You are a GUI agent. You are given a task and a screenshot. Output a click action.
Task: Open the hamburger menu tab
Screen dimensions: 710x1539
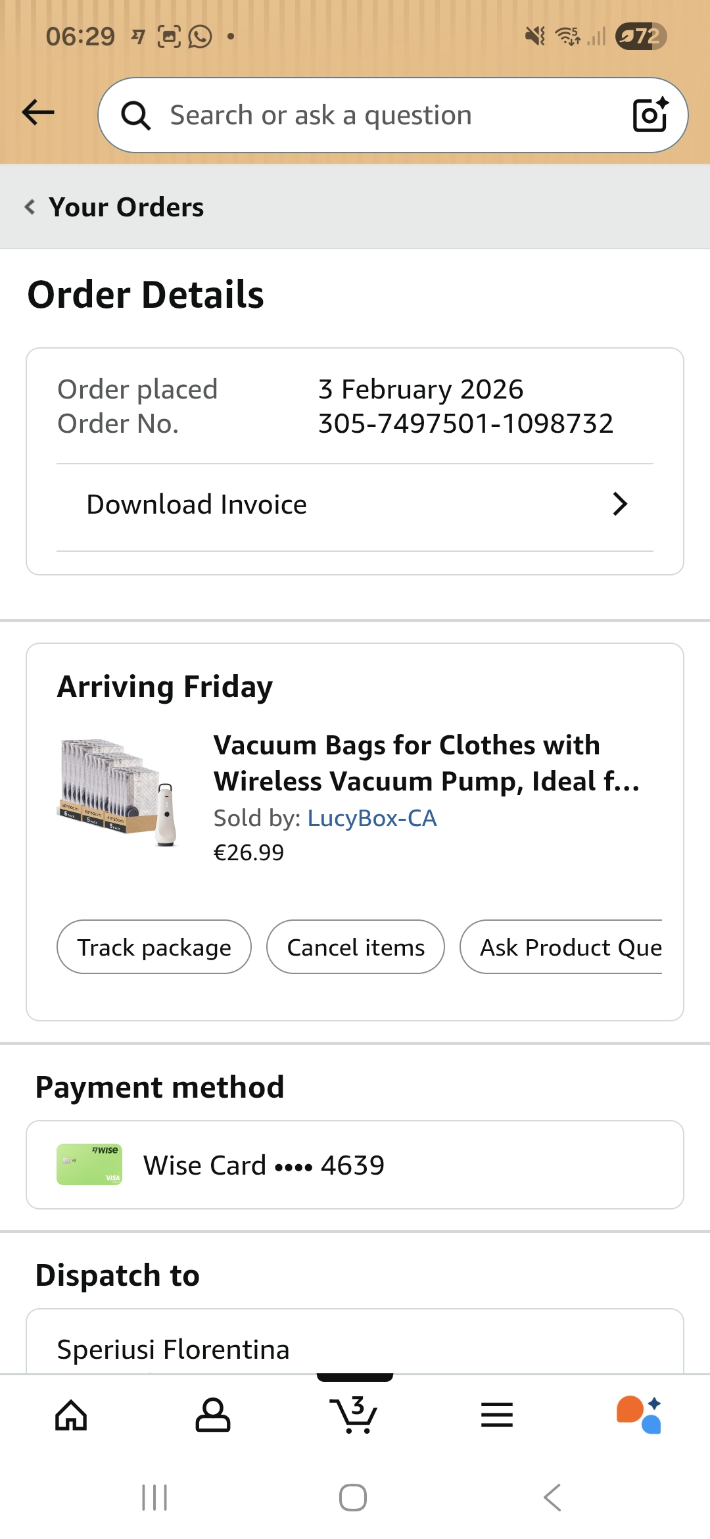click(497, 1415)
